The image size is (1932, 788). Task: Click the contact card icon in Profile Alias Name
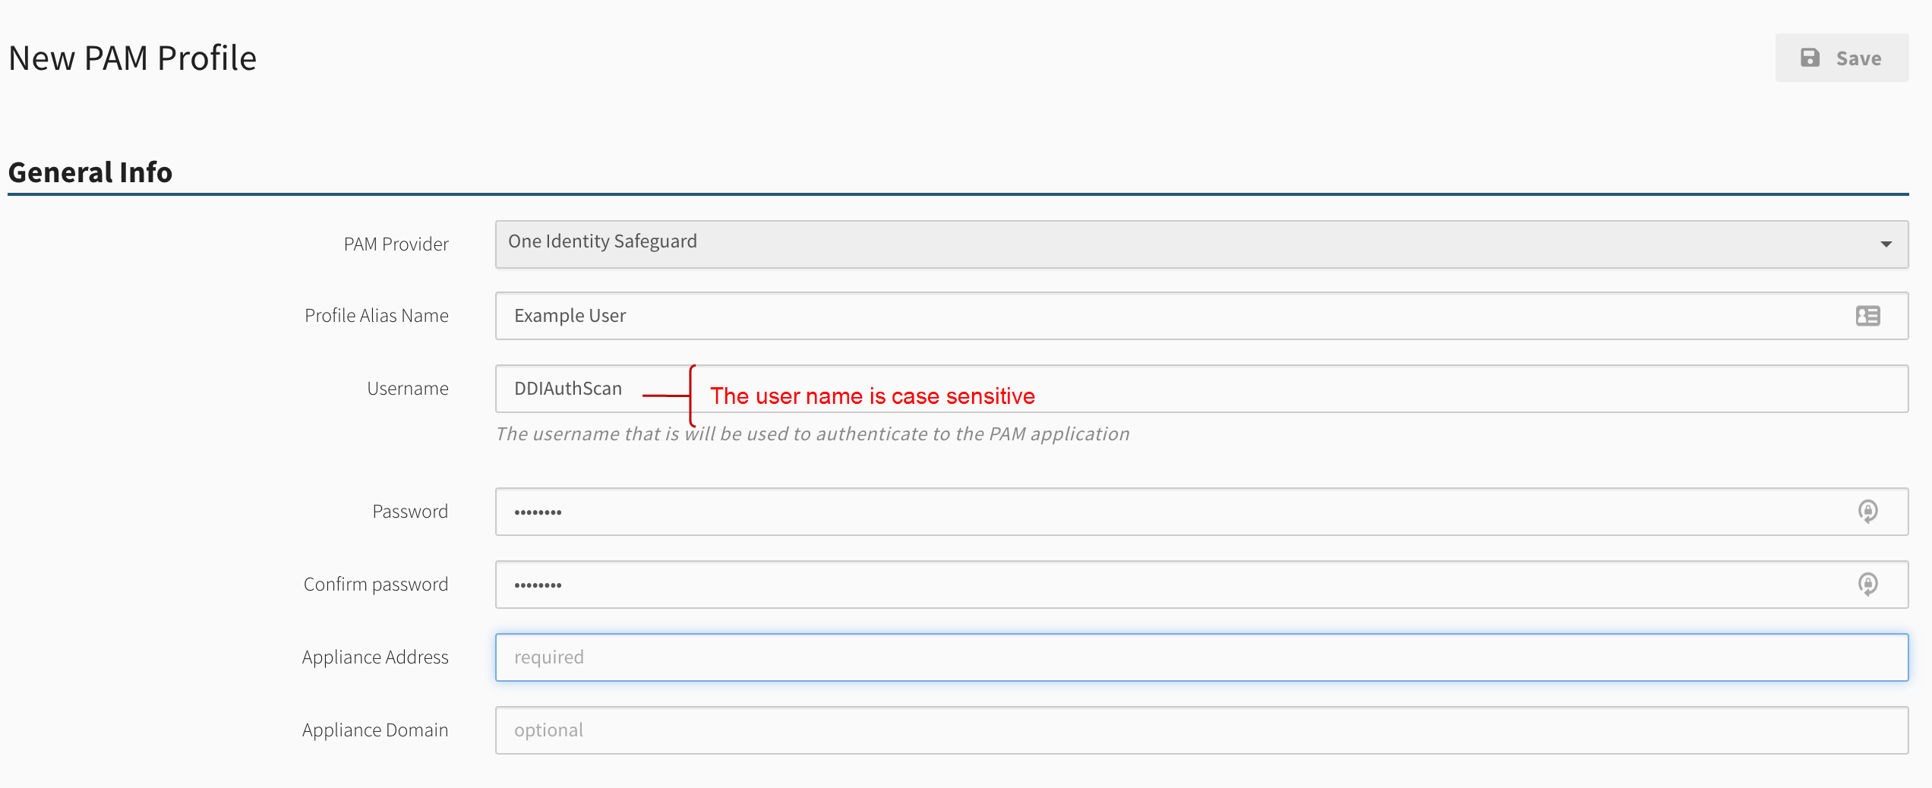click(1867, 316)
